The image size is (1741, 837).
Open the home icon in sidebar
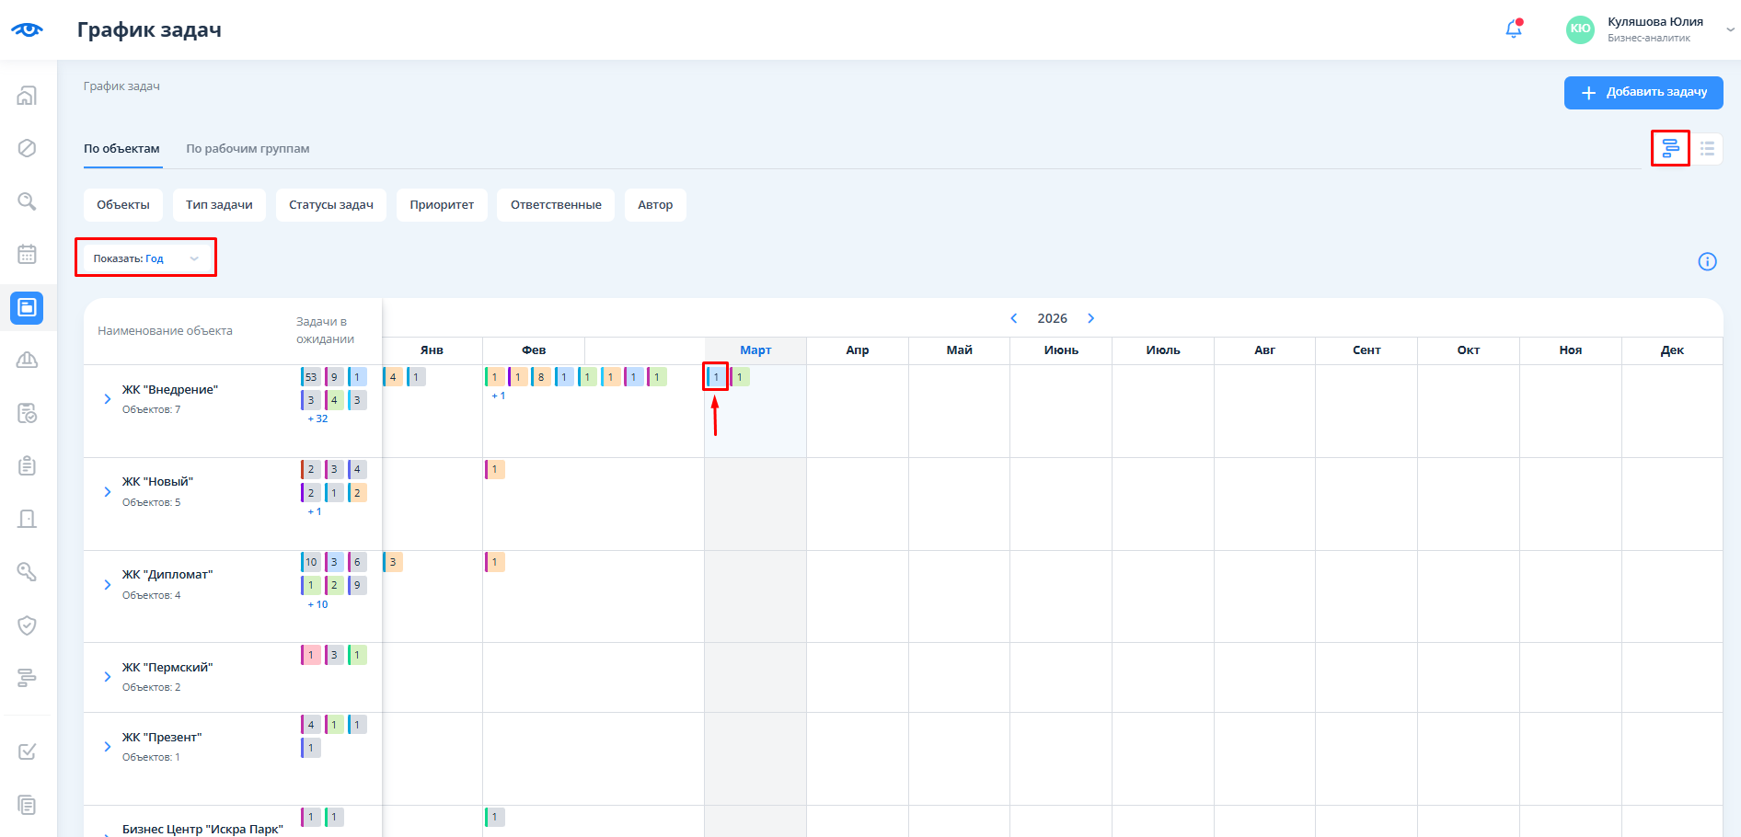point(28,96)
